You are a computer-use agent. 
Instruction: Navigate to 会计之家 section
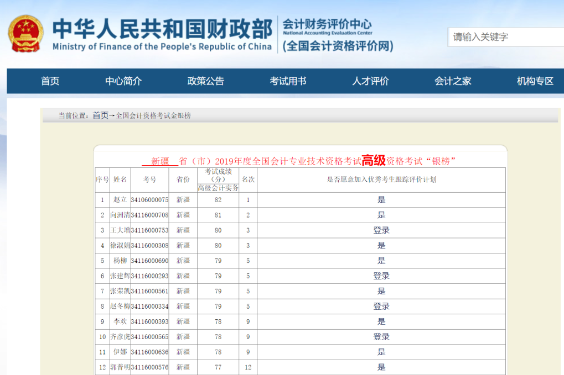pyautogui.click(x=453, y=81)
